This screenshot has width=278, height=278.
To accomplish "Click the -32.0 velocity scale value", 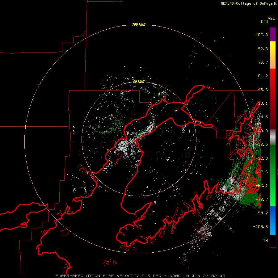I will pyautogui.click(x=262, y=158).
